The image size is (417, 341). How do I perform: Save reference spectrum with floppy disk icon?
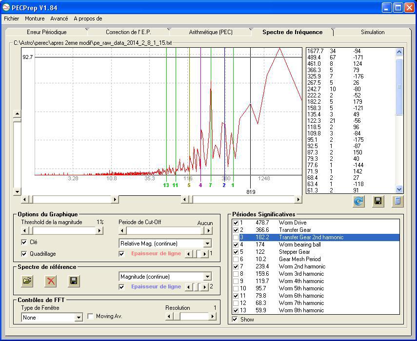[74, 281]
